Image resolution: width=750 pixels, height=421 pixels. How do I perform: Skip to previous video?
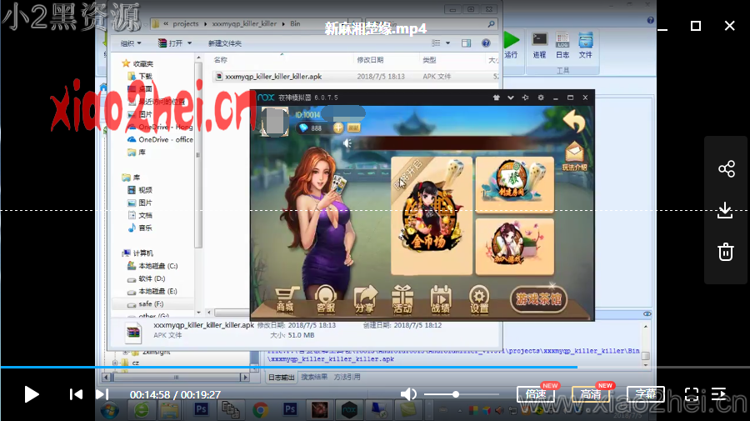click(76, 394)
